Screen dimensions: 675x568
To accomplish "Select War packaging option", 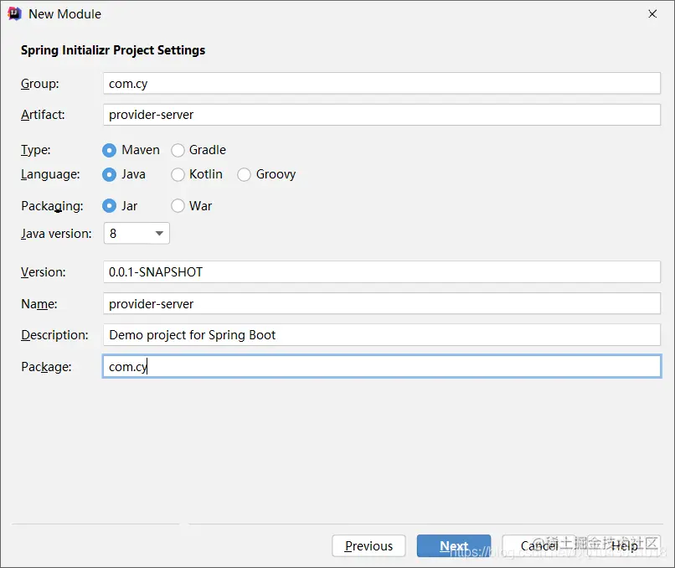I will coord(178,206).
